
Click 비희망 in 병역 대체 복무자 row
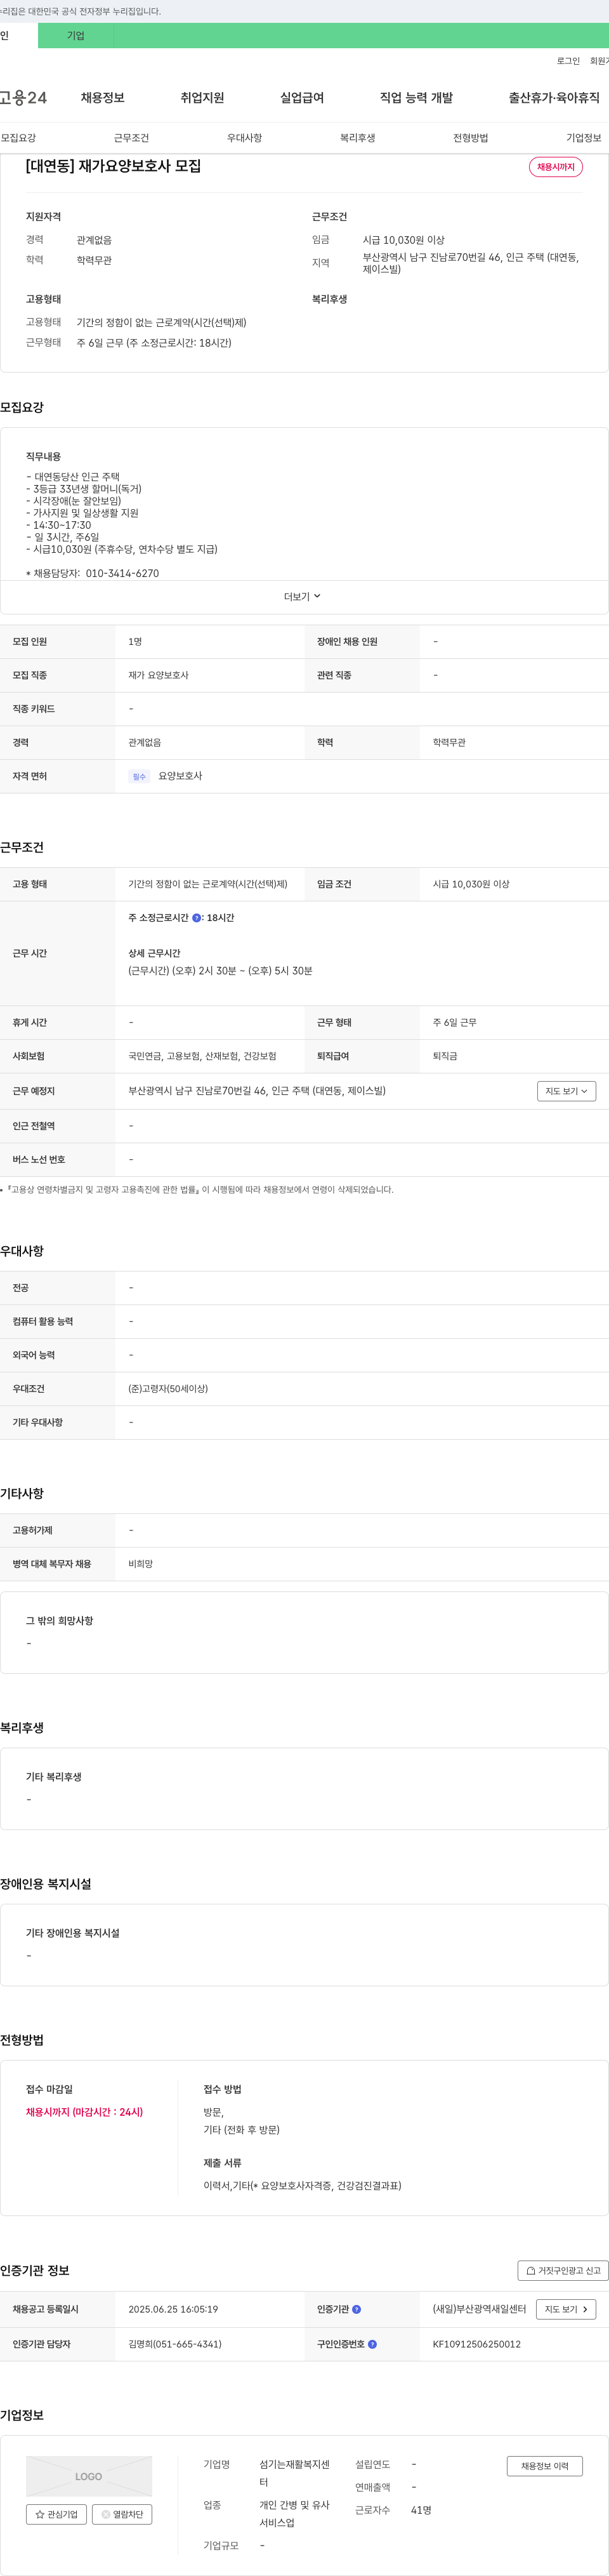[140, 1564]
